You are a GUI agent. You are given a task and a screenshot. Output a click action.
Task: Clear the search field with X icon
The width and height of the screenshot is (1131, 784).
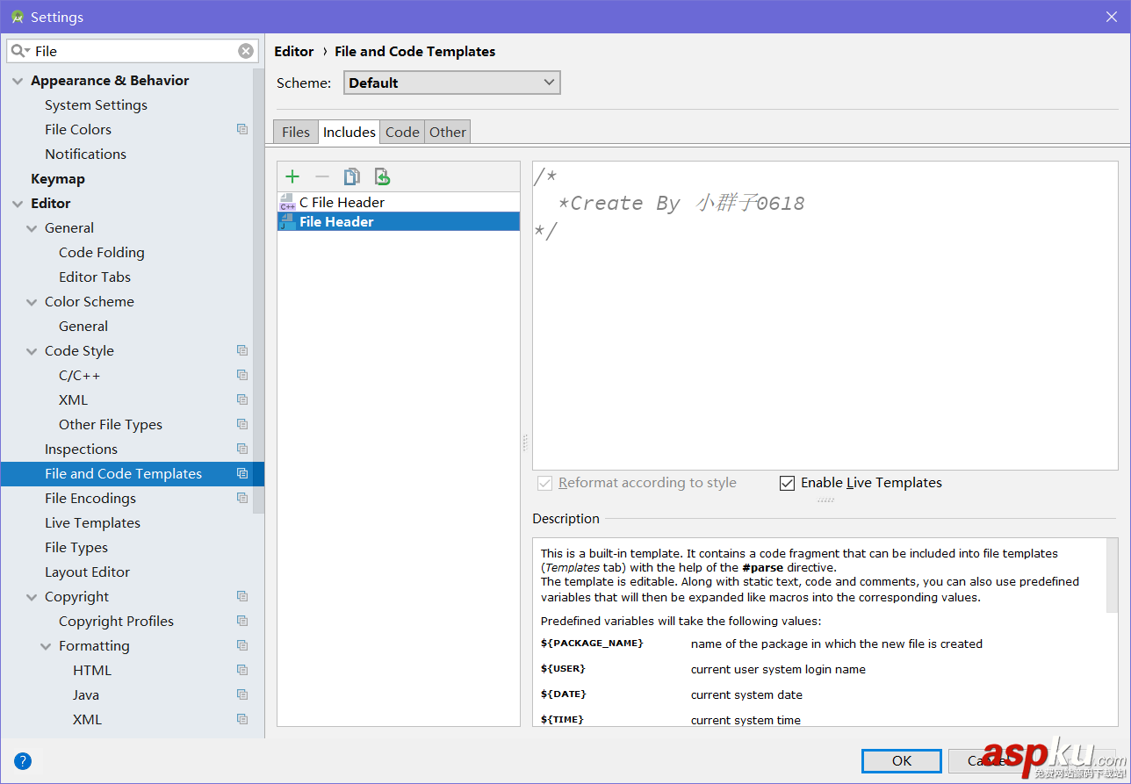click(x=246, y=51)
